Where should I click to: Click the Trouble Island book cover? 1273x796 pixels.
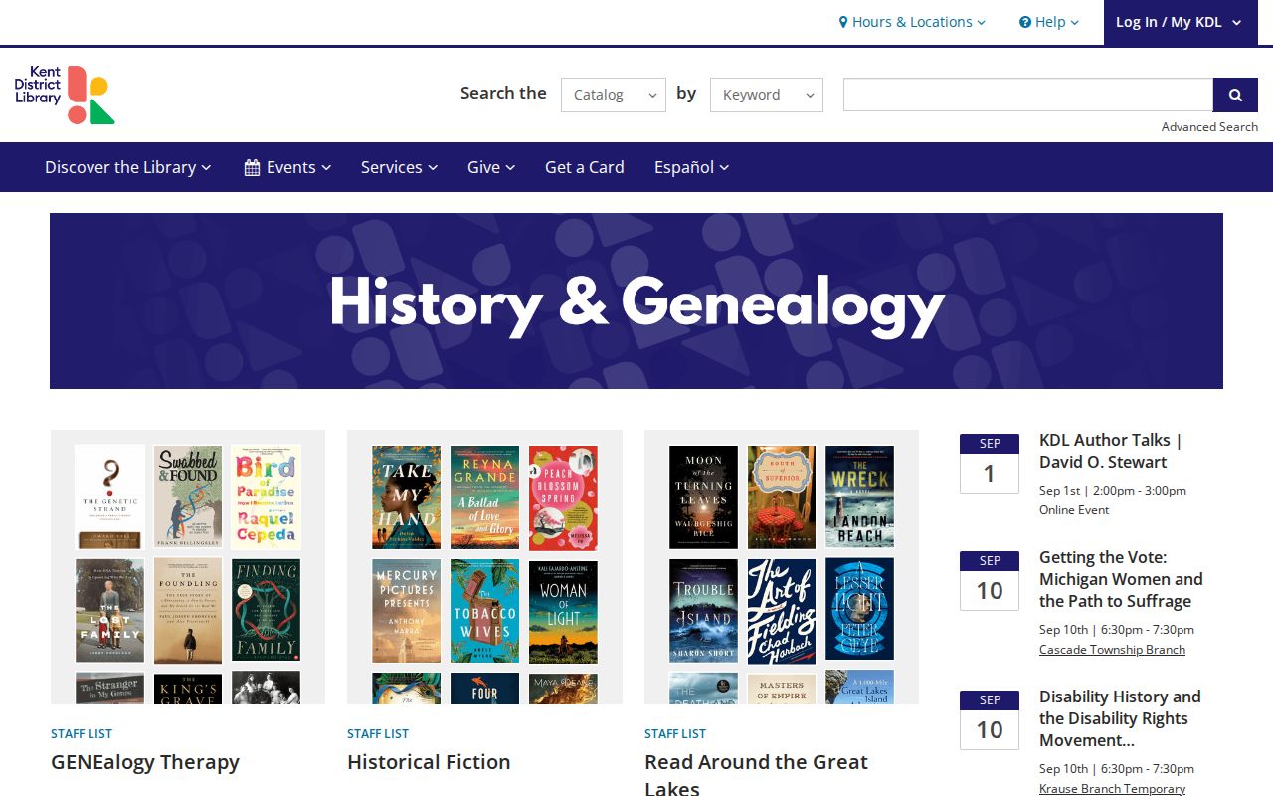(x=704, y=611)
